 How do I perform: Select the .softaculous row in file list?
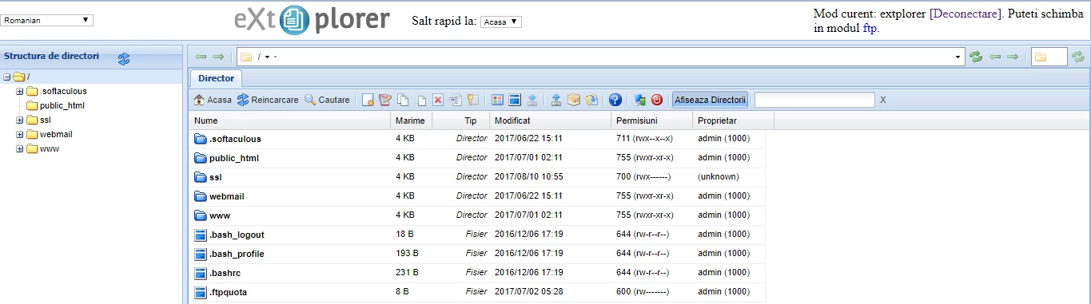pos(477,139)
